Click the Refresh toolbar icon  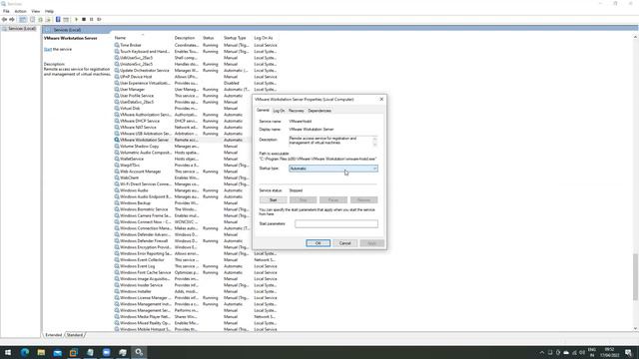coord(40,20)
